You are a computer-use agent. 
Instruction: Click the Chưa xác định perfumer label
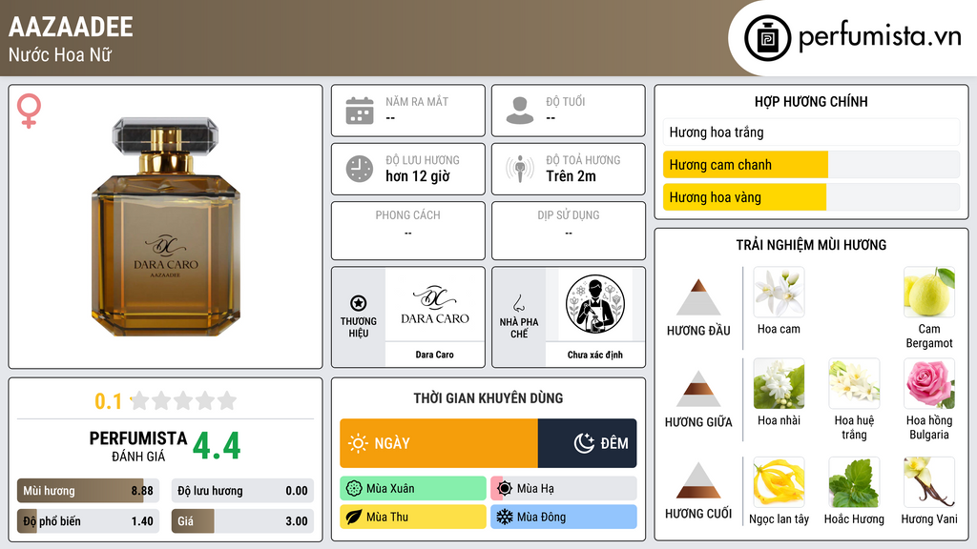[595, 355]
